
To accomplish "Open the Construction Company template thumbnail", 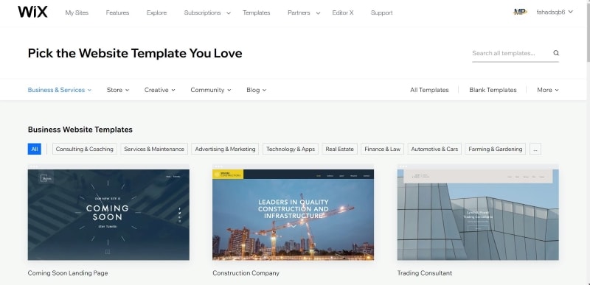I will [x=293, y=212].
